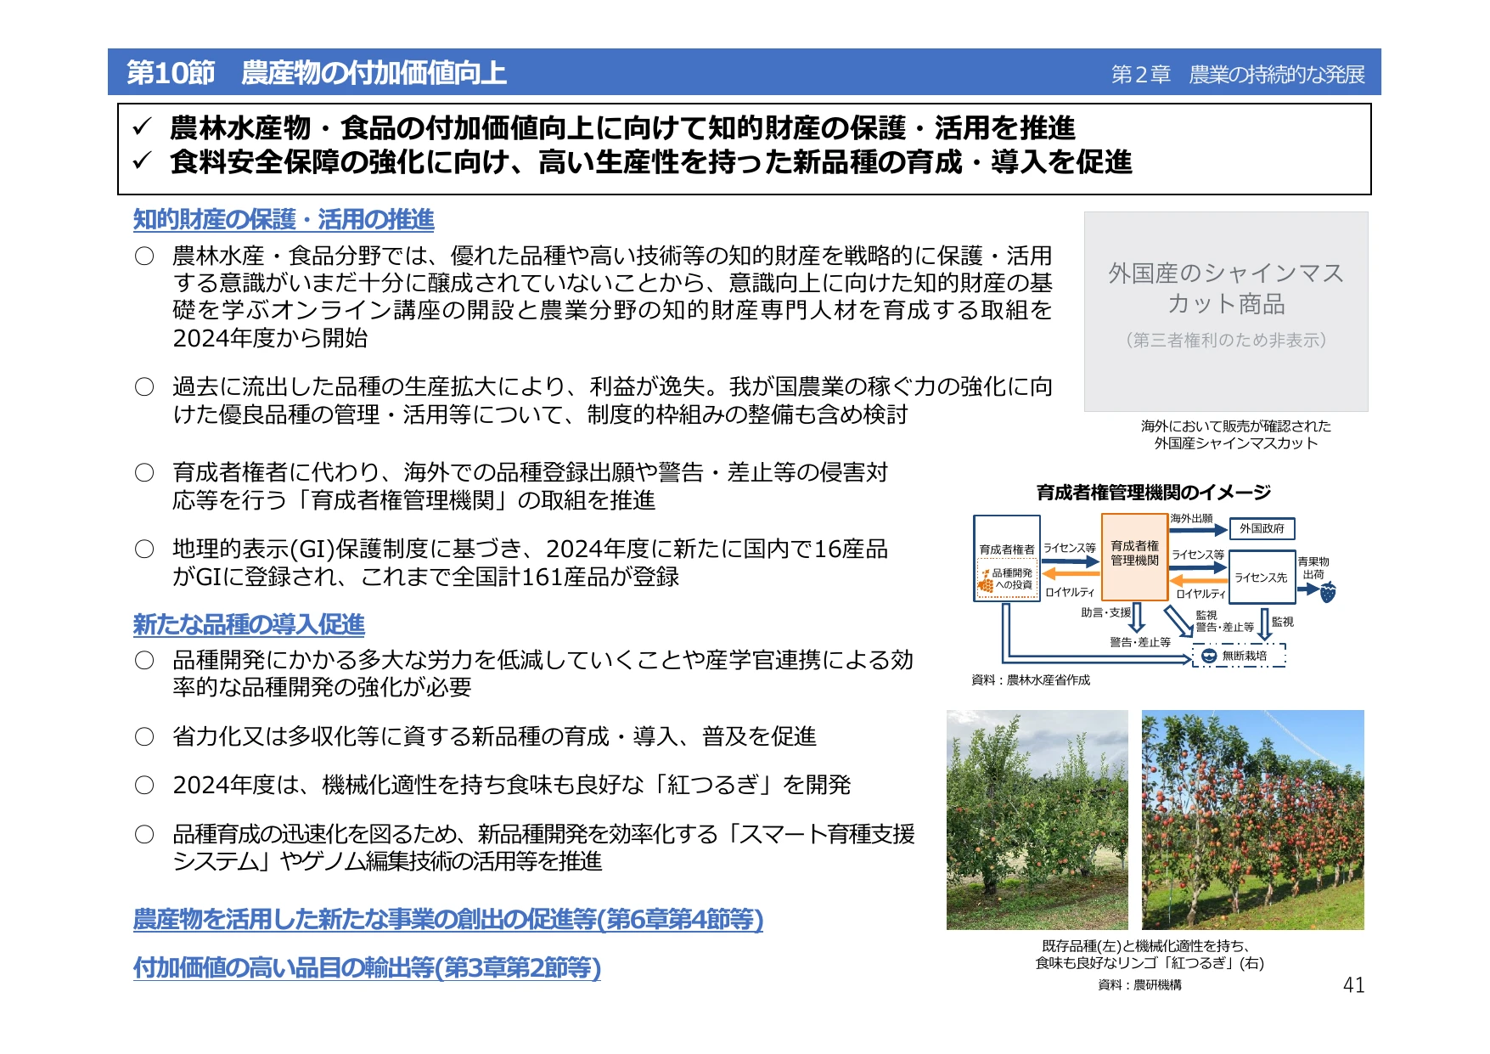
Task: Click the second checkmark bullet before 食料安全保障
Action: click(142, 161)
